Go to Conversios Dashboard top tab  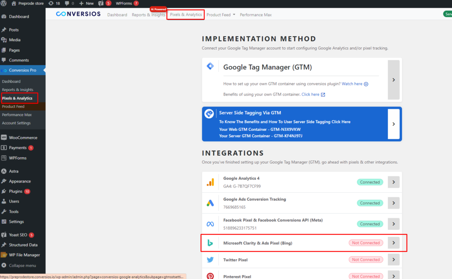click(117, 15)
